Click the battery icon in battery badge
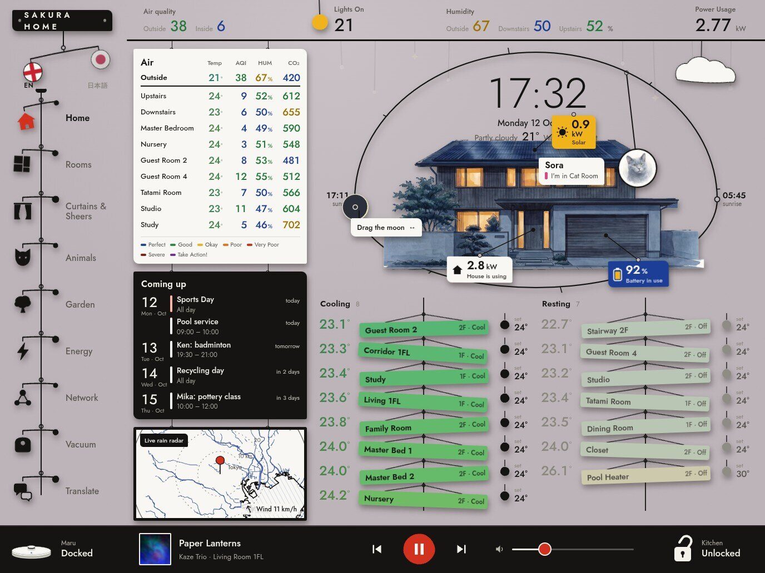 pyautogui.click(x=617, y=274)
